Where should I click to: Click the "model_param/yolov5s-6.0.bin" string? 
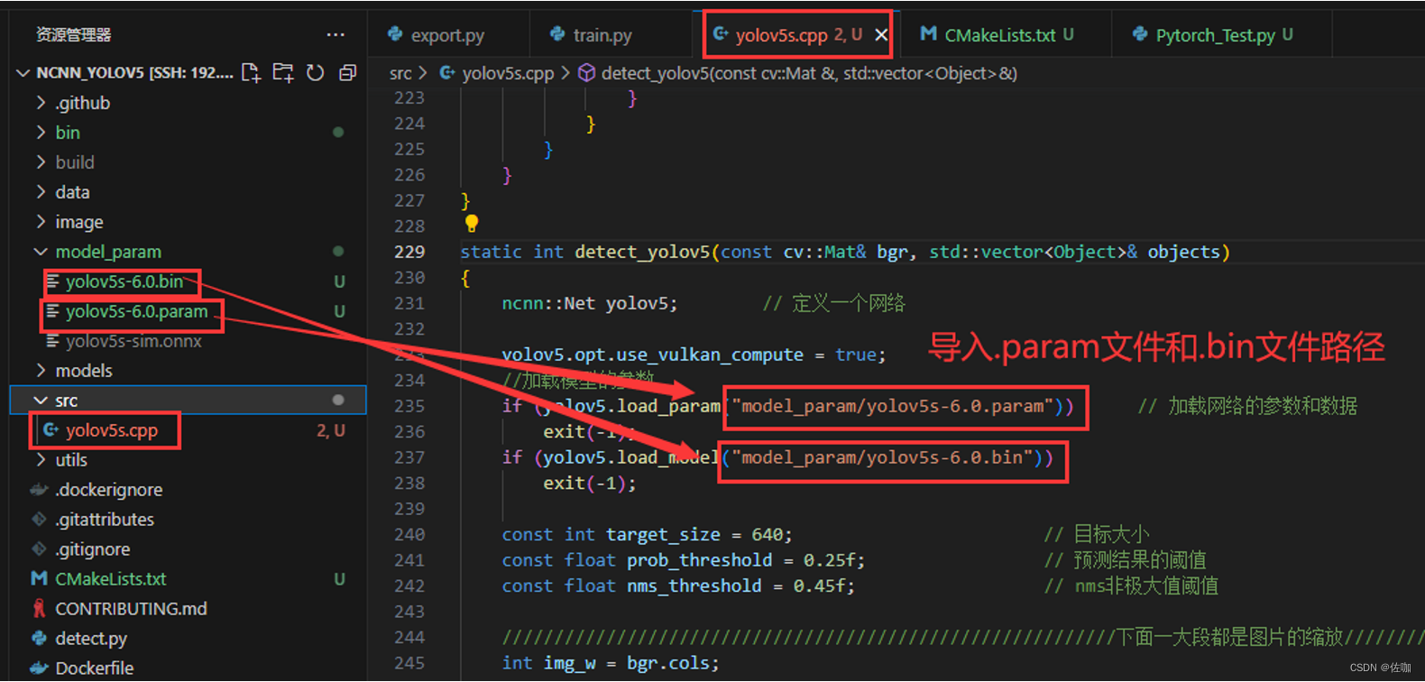click(x=882, y=457)
